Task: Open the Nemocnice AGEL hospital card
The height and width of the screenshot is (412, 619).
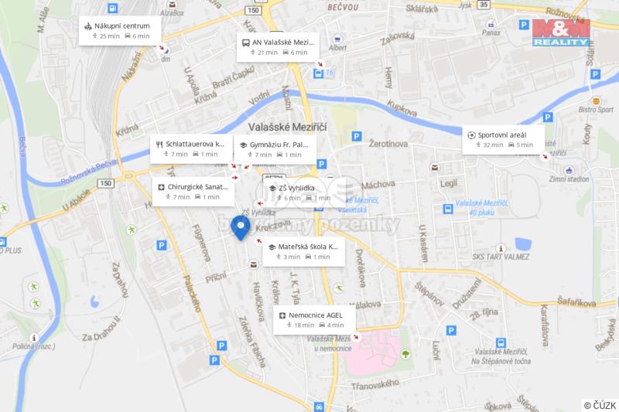Action: [314, 320]
